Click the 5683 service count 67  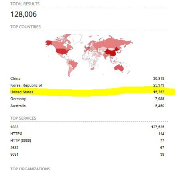click(x=162, y=147)
